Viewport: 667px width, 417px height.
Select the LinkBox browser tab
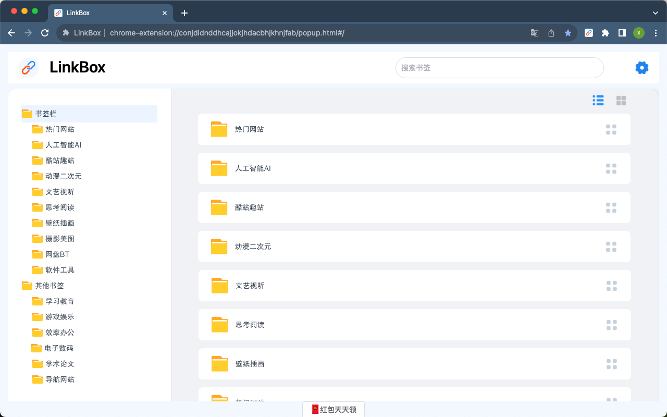point(110,13)
